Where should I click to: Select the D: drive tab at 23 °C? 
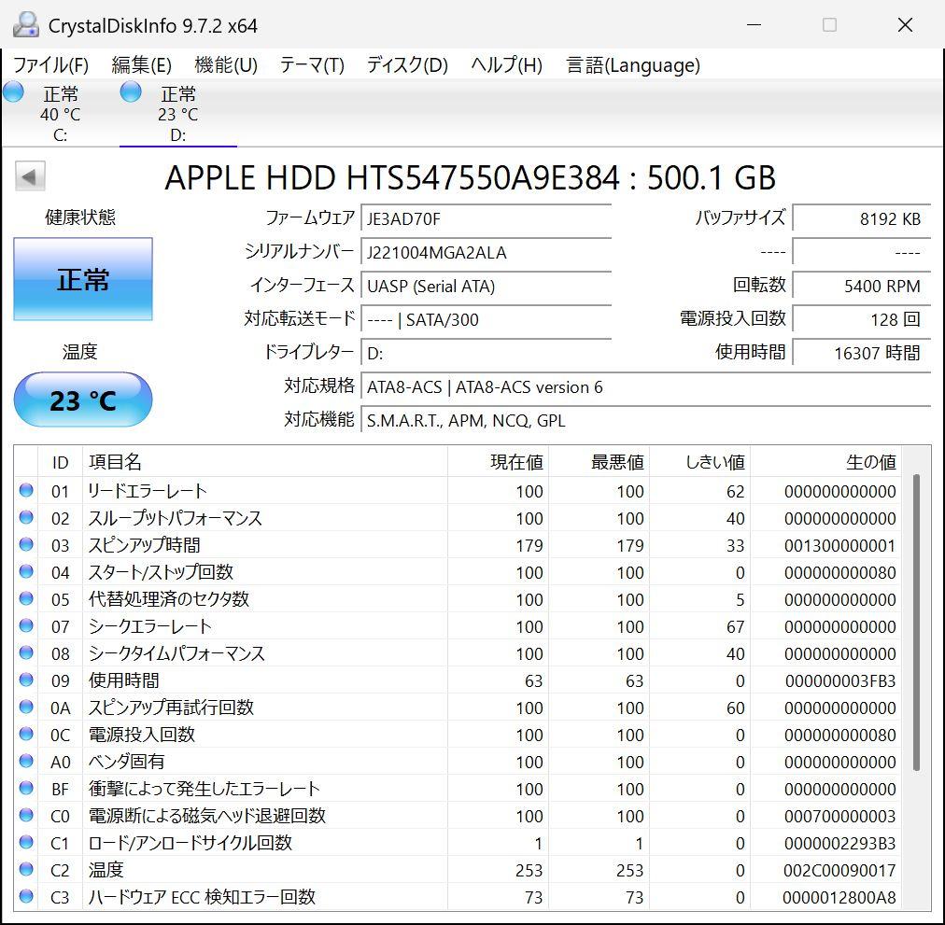click(177, 113)
